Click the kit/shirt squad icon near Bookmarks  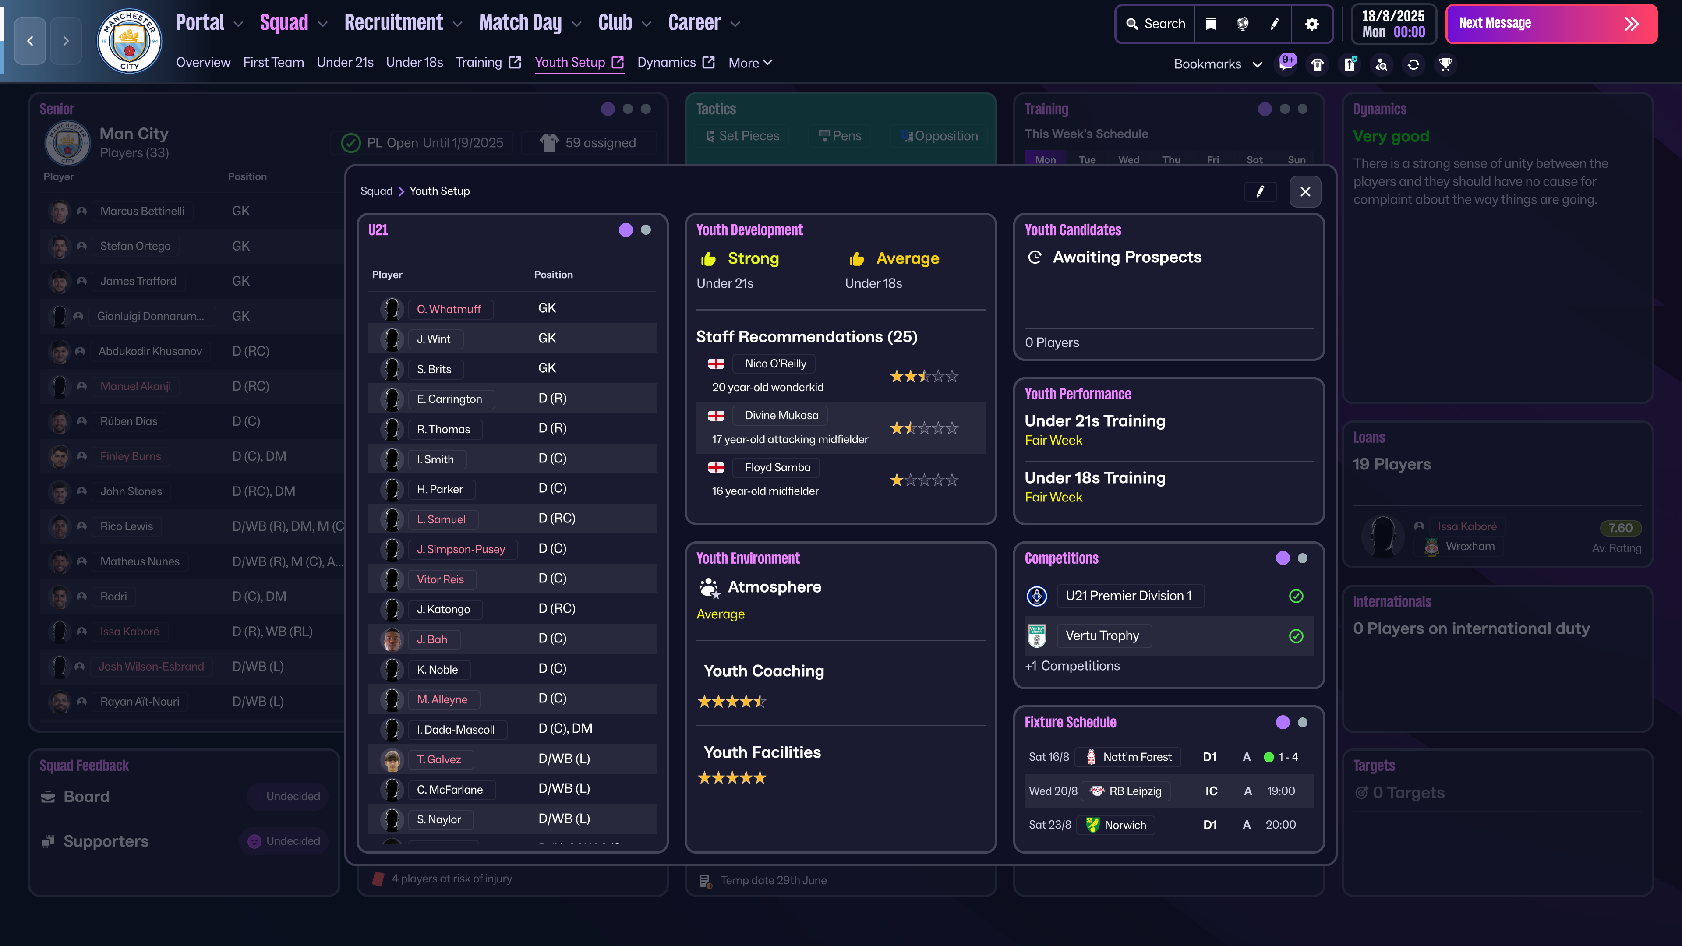coord(1318,65)
